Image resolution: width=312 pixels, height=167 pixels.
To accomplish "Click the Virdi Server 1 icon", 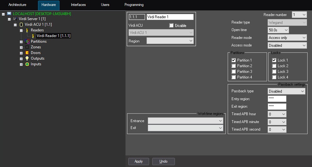I will pyautogui.click(x=15, y=19).
